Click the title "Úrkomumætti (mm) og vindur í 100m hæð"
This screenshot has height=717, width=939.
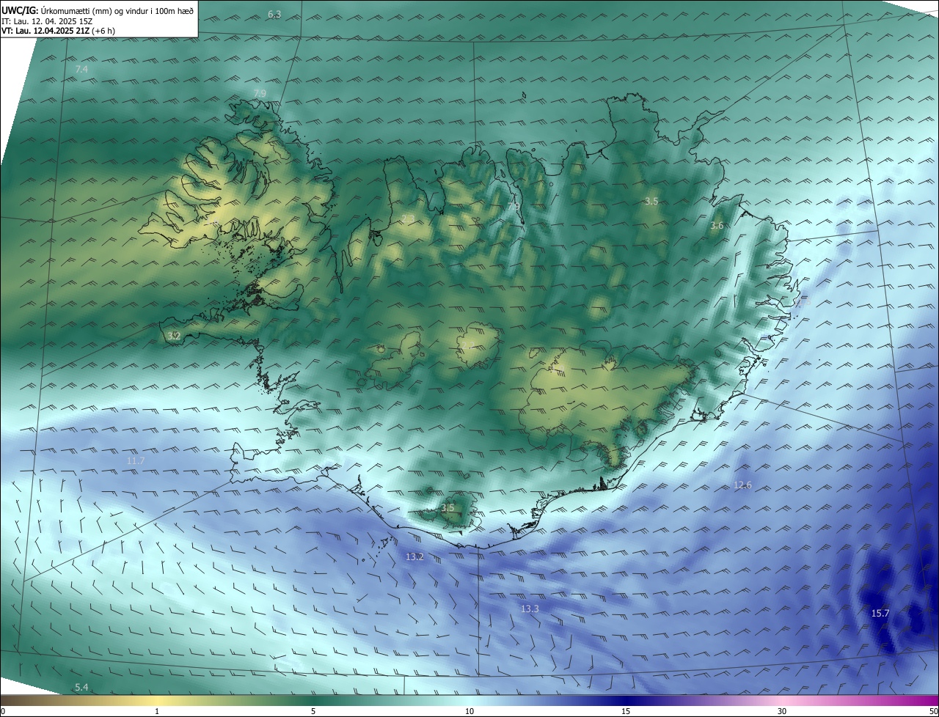[x=117, y=10]
